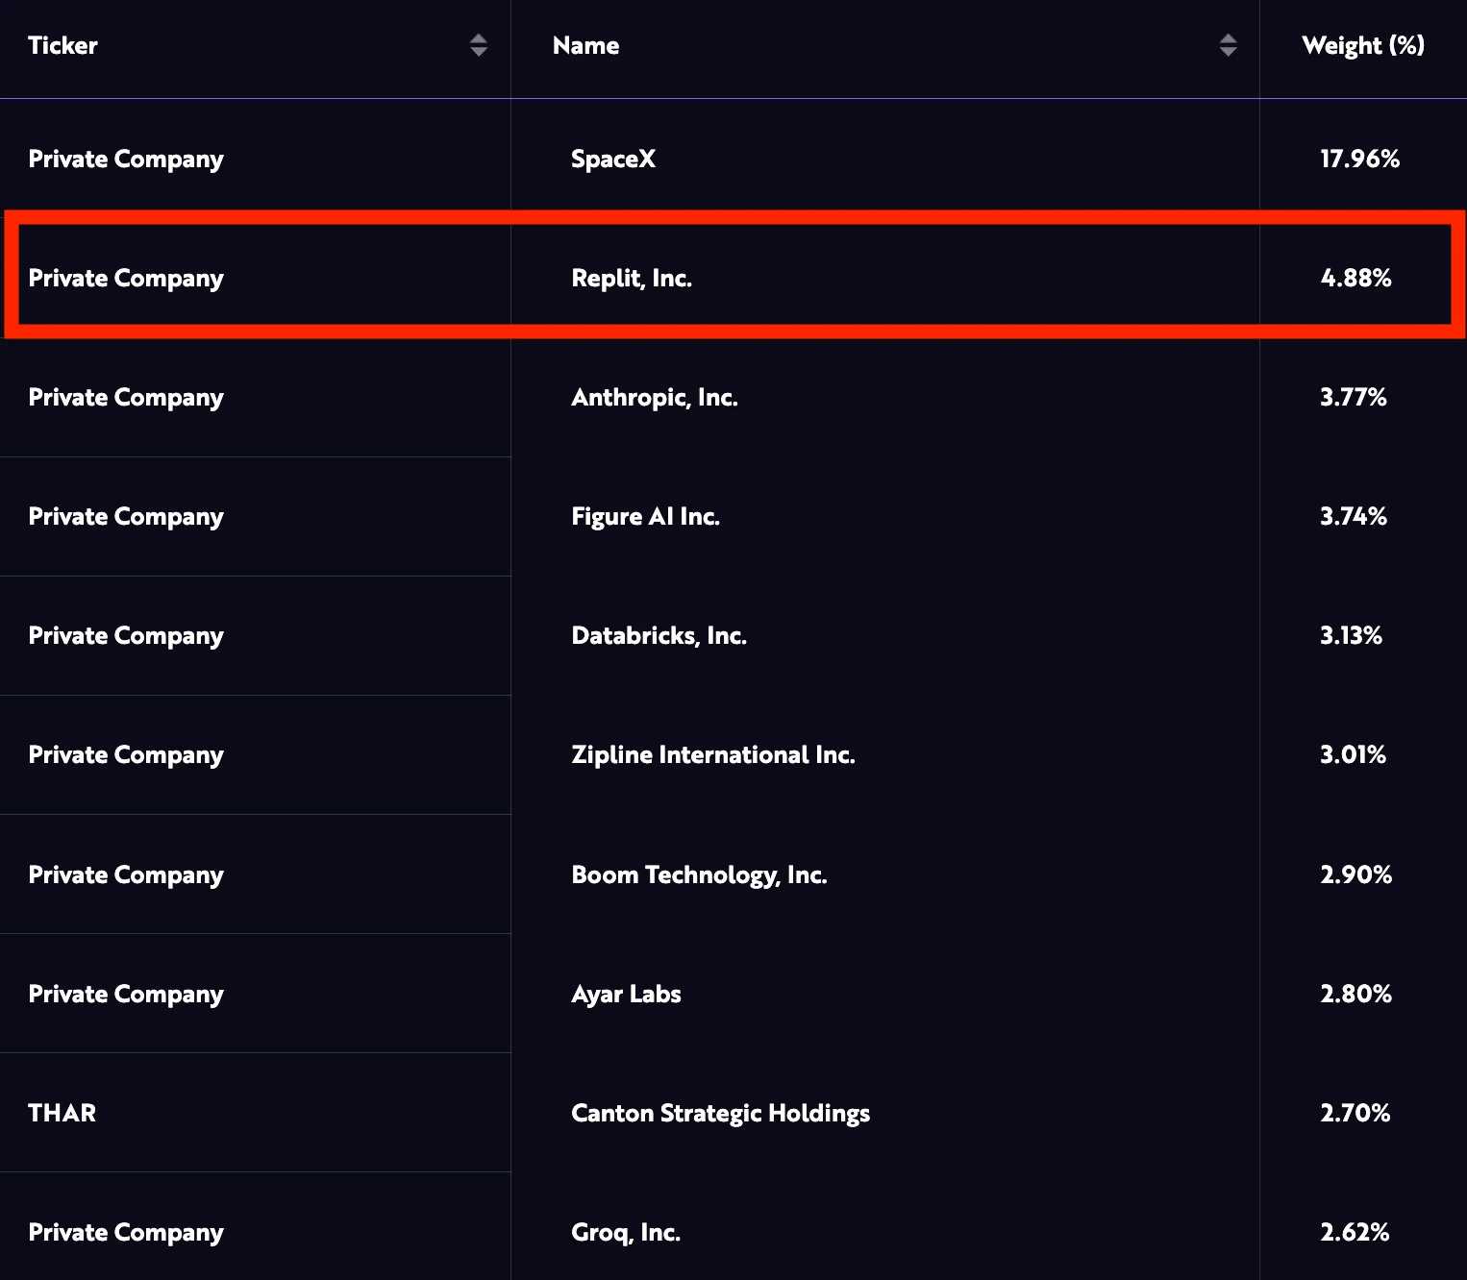This screenshot has height=1280, width=1467.
Task: Click the 17.96% weight value for SpaceX
Action: [x=1359, y=159]
